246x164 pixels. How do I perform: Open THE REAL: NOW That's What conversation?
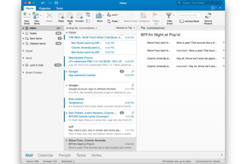click(x=100, y=38)
